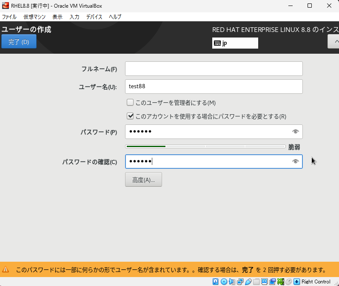Click the jp keyboard layout indicator
The image size is (339, 286).
[x=235, y=43]
